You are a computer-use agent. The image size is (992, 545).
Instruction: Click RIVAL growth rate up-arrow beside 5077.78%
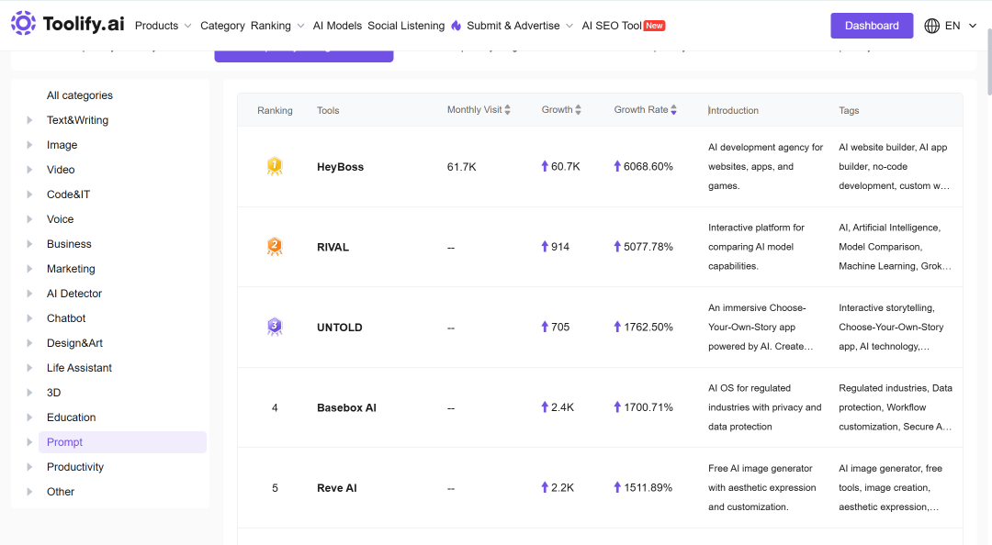tap(617, 247)
